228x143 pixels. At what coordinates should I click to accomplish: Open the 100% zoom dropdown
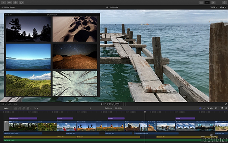click(x=214, y=7)
